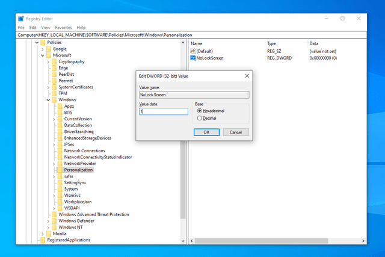385x257 pixels.
Task: Click the Cryptography folder icon
Action: click(x=54, y=61)
